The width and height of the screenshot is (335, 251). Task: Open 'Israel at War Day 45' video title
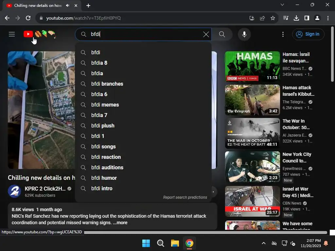click(x=298, y=192)
